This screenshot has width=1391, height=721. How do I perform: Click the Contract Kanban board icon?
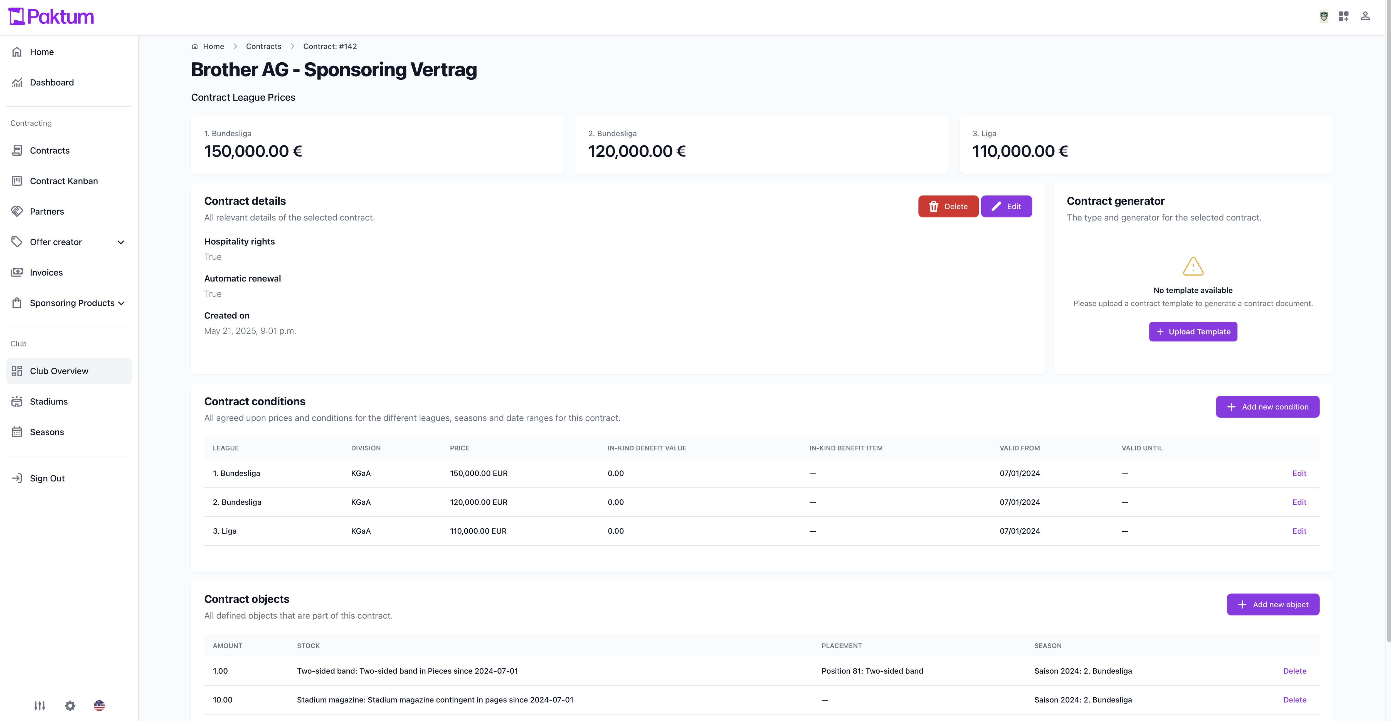pos(17,181)
